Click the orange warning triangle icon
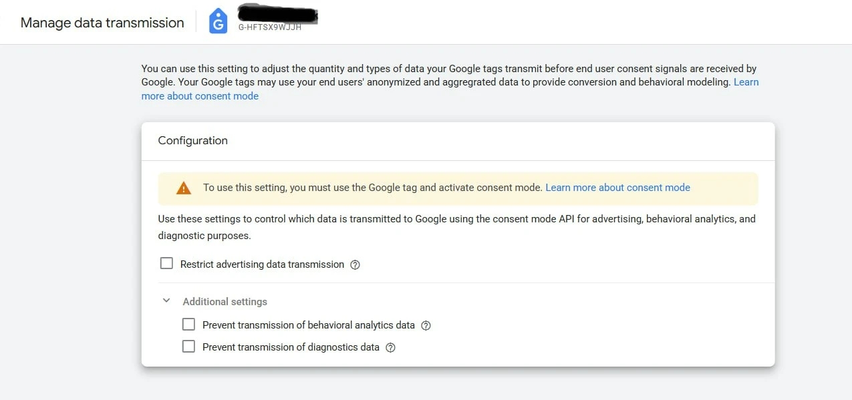The image size is (852, 400). tap(183, 188)
